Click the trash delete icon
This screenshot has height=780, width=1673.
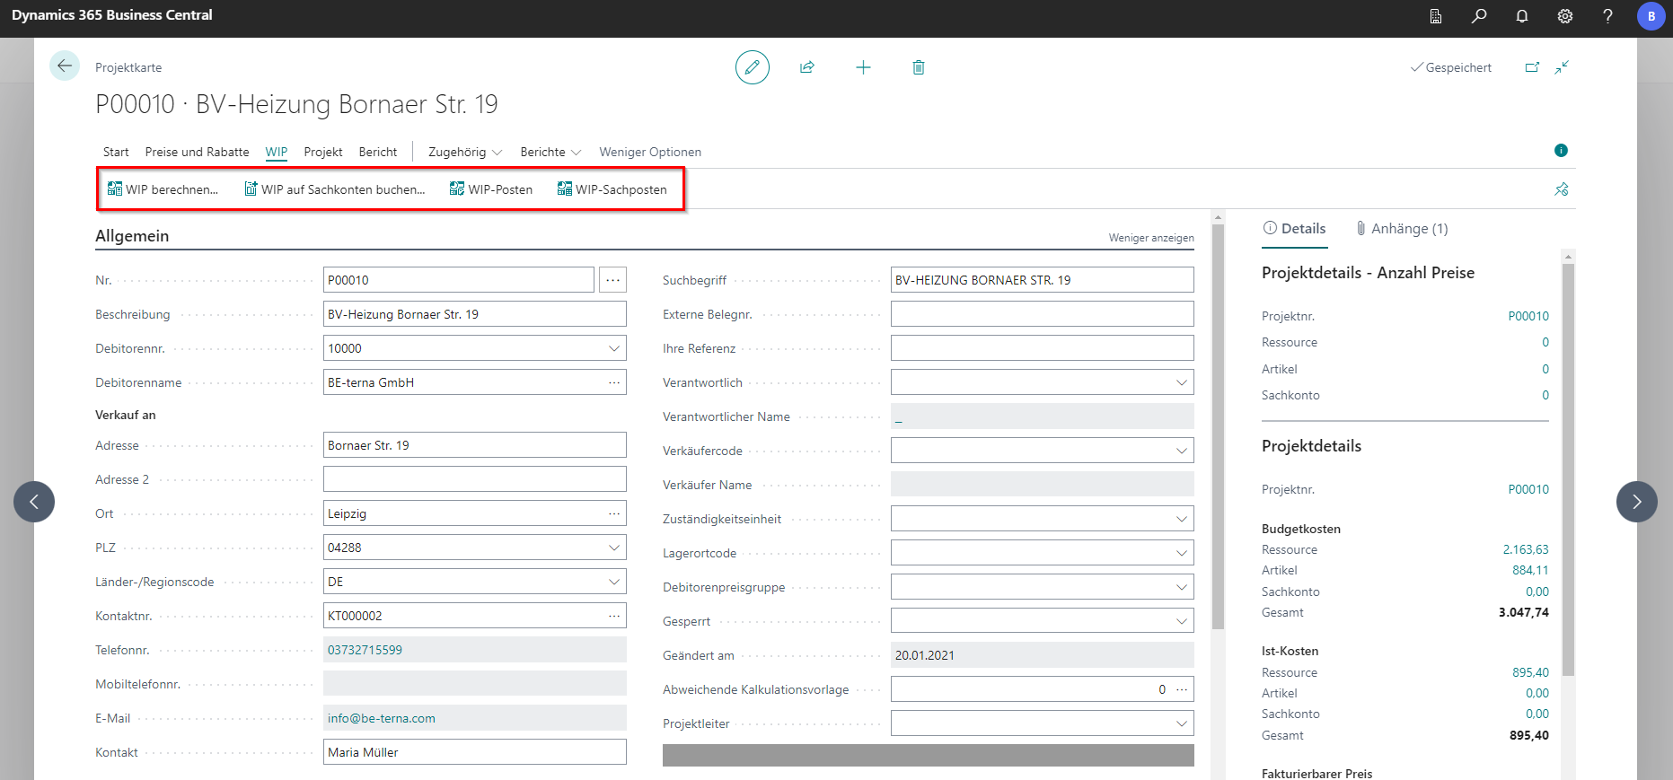918,67
